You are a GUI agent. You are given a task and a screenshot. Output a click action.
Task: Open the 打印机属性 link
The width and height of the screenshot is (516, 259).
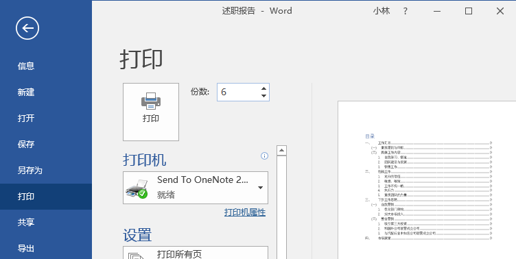tap(245, 212)
